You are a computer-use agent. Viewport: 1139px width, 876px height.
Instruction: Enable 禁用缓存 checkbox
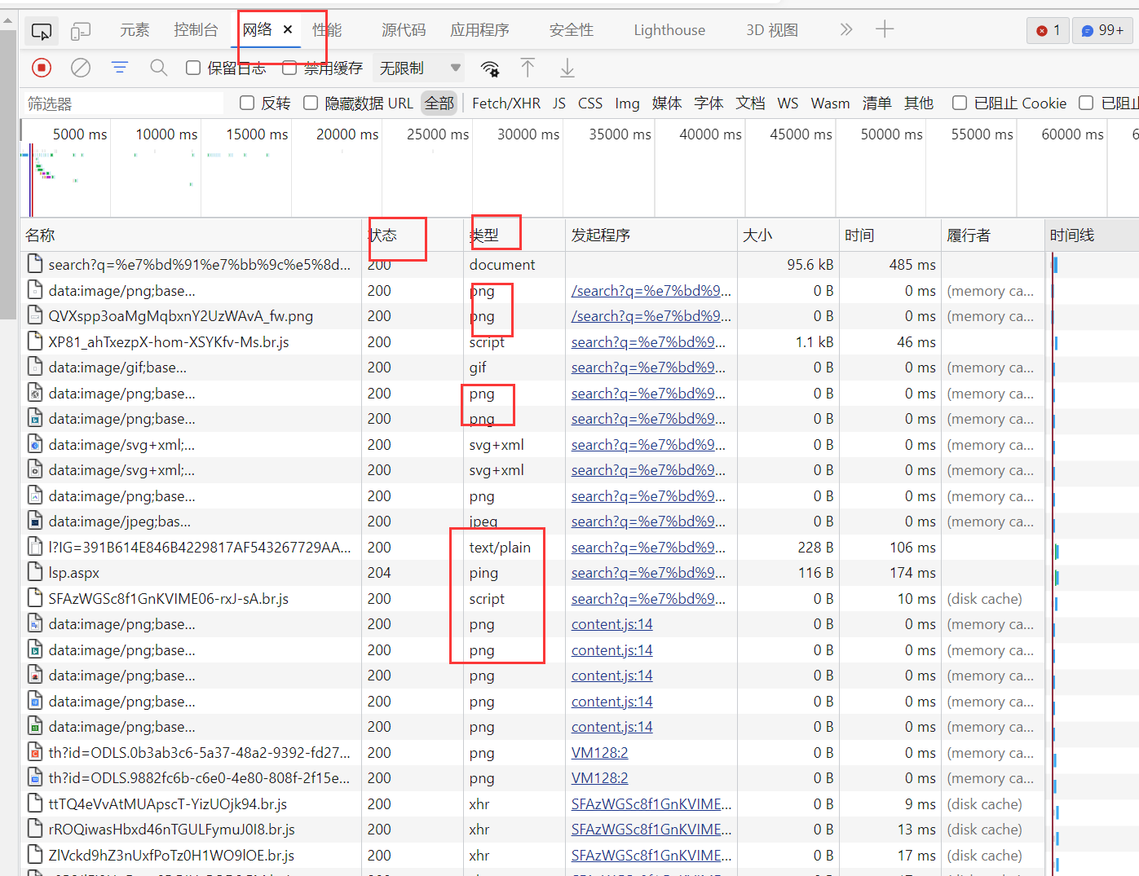click(289, 68)
